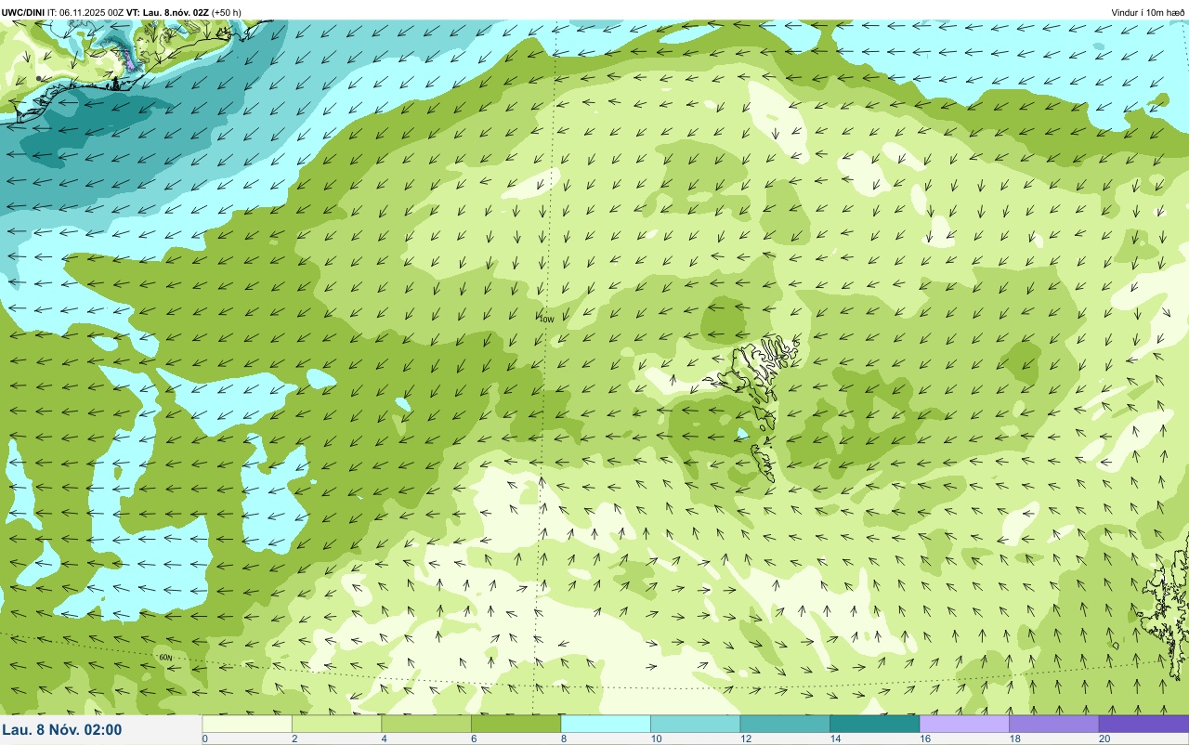This screenshot has height=745, width=1189.
Task: Click the legend value '14'
Action: [835, 738]
